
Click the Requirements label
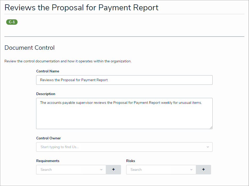tap(48, 161)
